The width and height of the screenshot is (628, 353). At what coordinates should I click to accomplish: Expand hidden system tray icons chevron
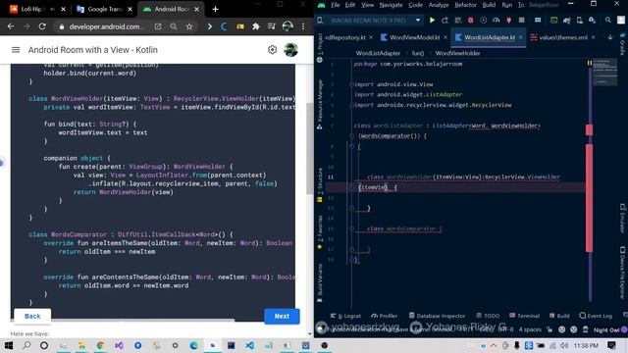pos(494,345)
